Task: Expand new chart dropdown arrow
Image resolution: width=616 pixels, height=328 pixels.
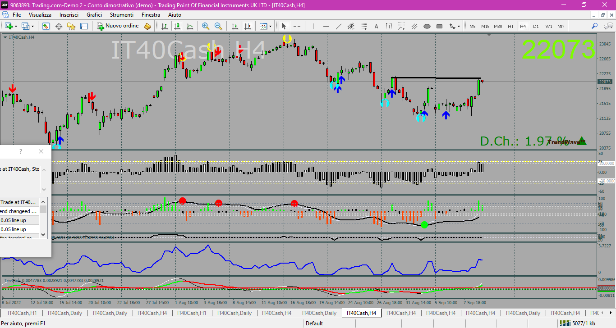Action: [x=16, y=26]
